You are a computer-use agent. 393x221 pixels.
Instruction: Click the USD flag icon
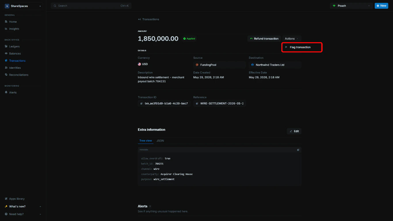click(x=139, y=64)
